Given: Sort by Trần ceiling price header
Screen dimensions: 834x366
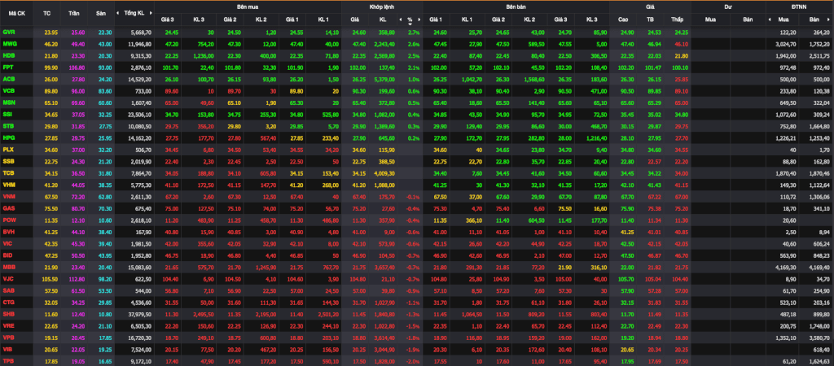Looking at the screenshot, I should [x=74, y=13].
